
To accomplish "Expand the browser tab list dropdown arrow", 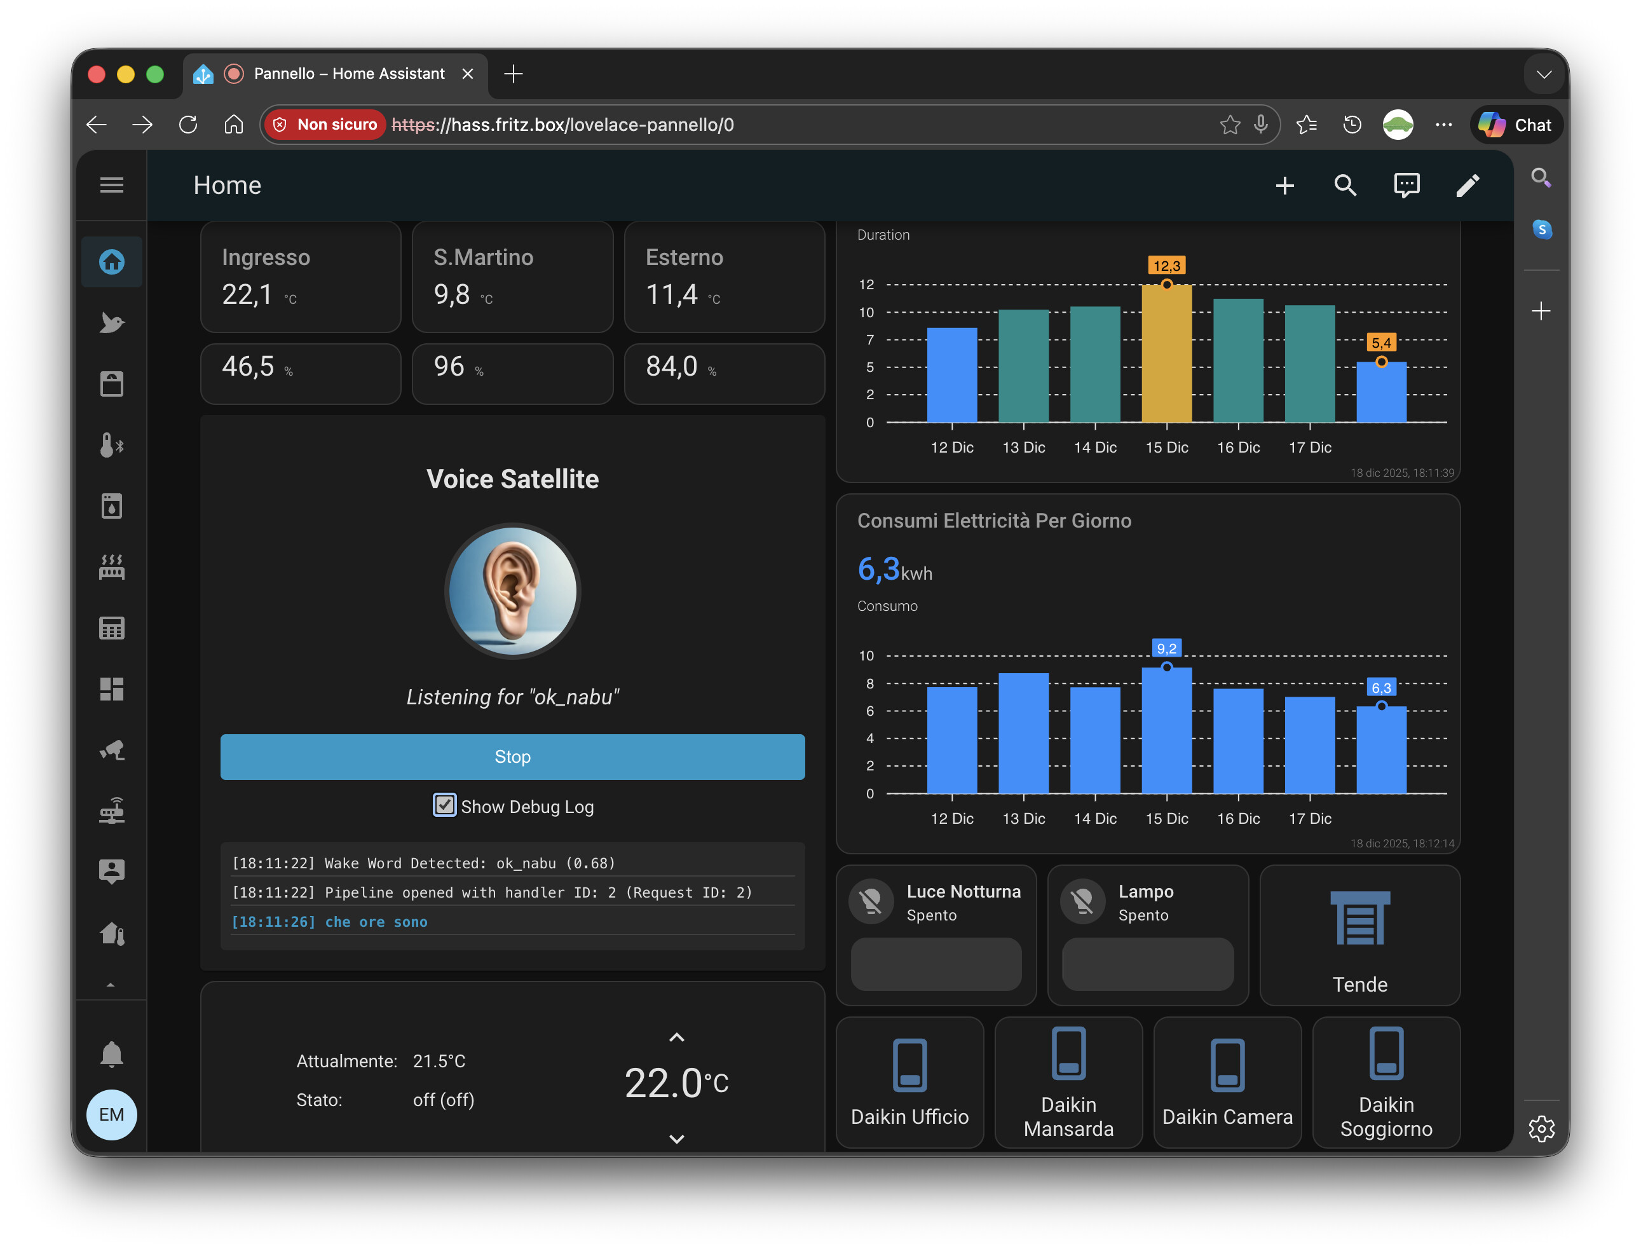I will [x=1544, y=74].
